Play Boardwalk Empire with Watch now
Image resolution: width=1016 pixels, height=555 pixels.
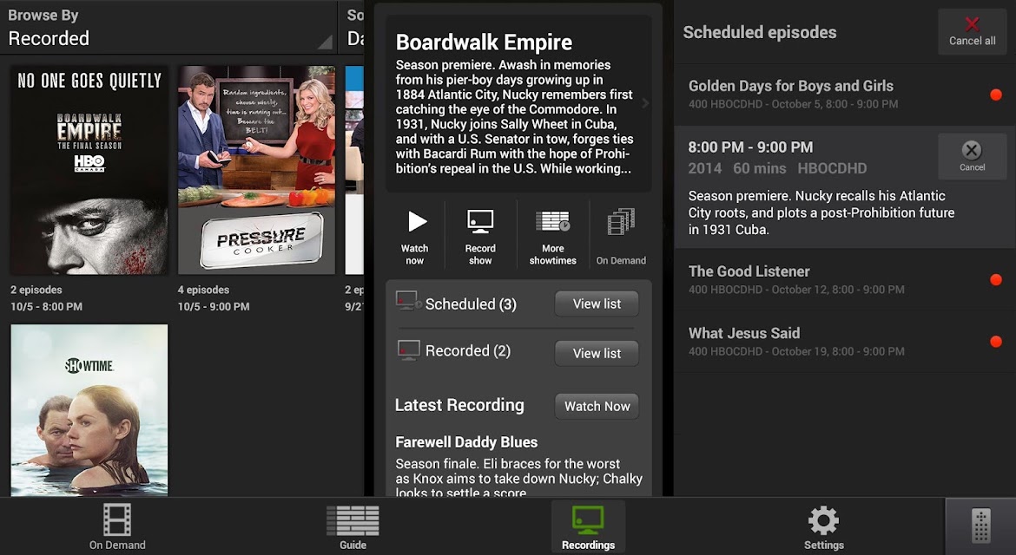point(415,236)
